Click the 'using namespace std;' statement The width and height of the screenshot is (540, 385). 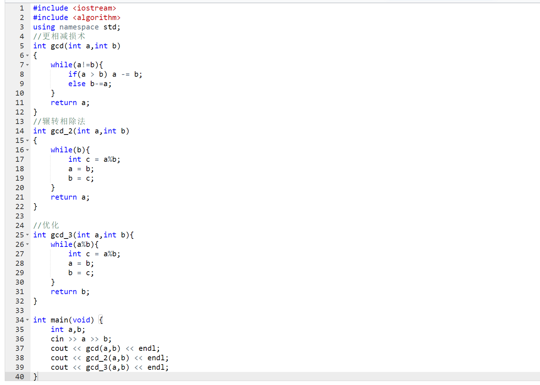[76, 27]
